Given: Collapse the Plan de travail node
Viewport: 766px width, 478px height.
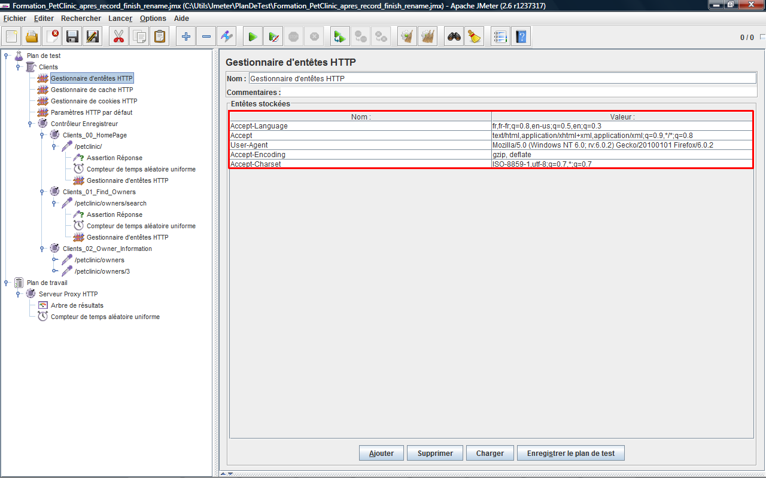Looking at the screenshot, I should [7, 283].
